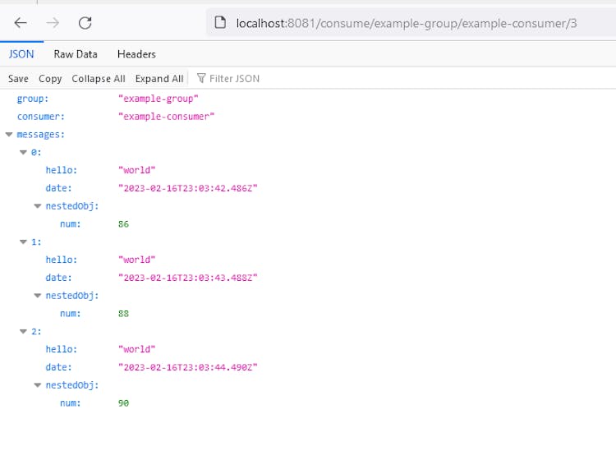Click the browser forward arrow
The height and width of the screenshot is (460, 616).
tap(53, 23)
